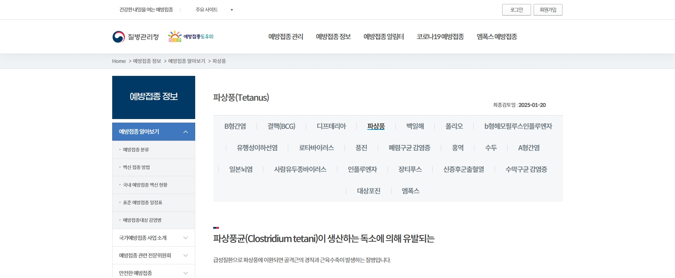Select the 수두 disease tab

(x=491, y=148)
